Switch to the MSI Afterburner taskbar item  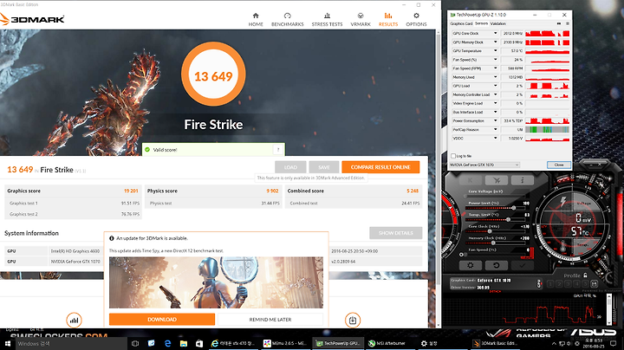(390, 343)
